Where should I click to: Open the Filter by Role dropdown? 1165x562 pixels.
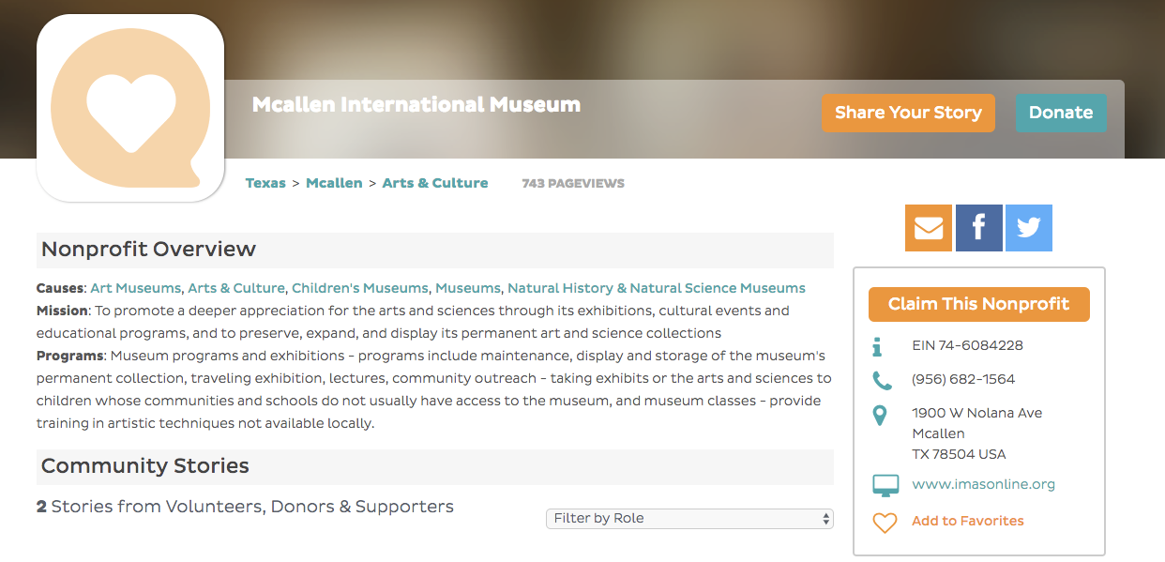click(689, 519)
